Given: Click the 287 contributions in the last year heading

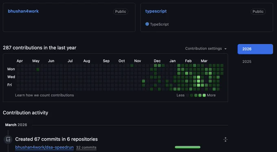Looking at the screenshot, I should click(40, 48).
